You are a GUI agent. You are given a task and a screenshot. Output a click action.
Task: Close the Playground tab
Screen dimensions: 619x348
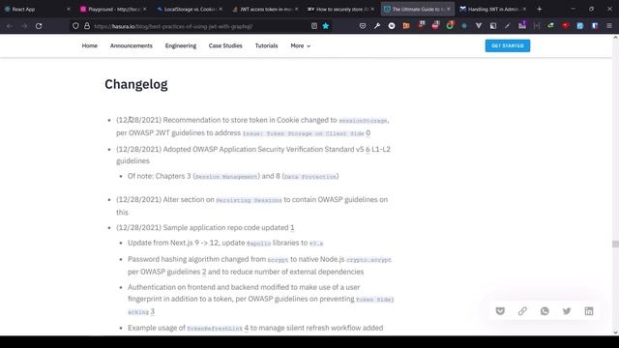(x=144, y=9)
